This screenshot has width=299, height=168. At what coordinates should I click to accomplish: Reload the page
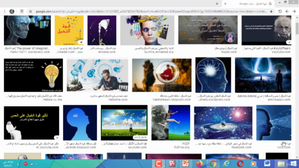pyautogui.click(x=280, y=11)
